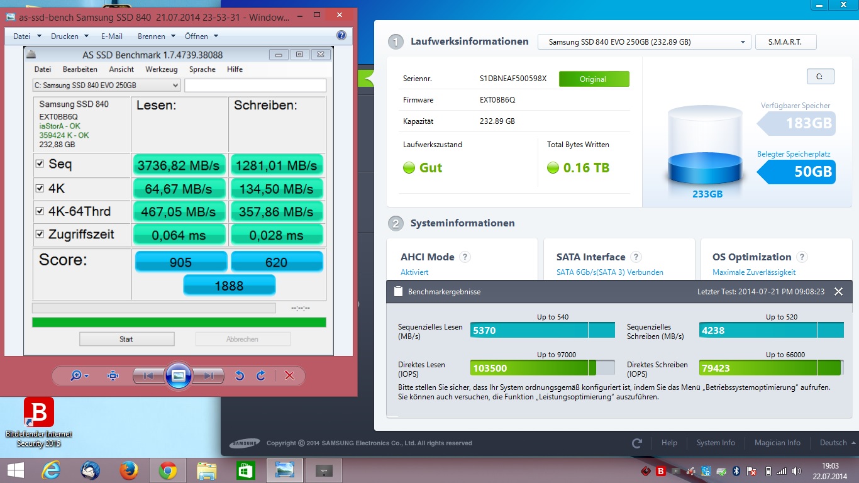The height and width of the screenshot is (483, 859).
Task: Fit image to window in photo viewer
Action: 113,375
